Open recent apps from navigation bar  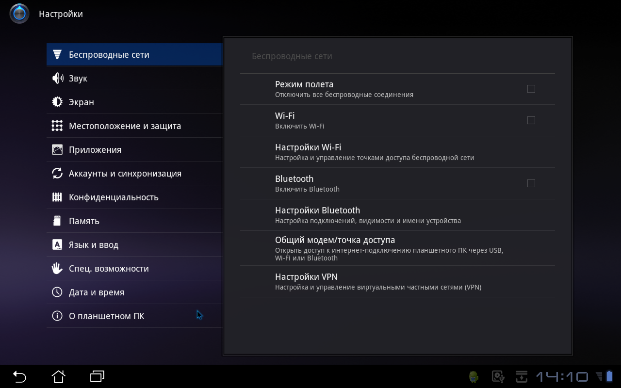pyautogui.click(x=97, y=376)
